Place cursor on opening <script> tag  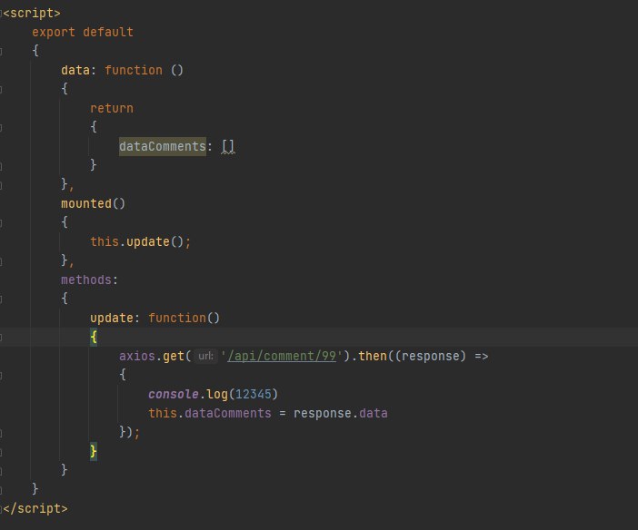pos(32,13)
